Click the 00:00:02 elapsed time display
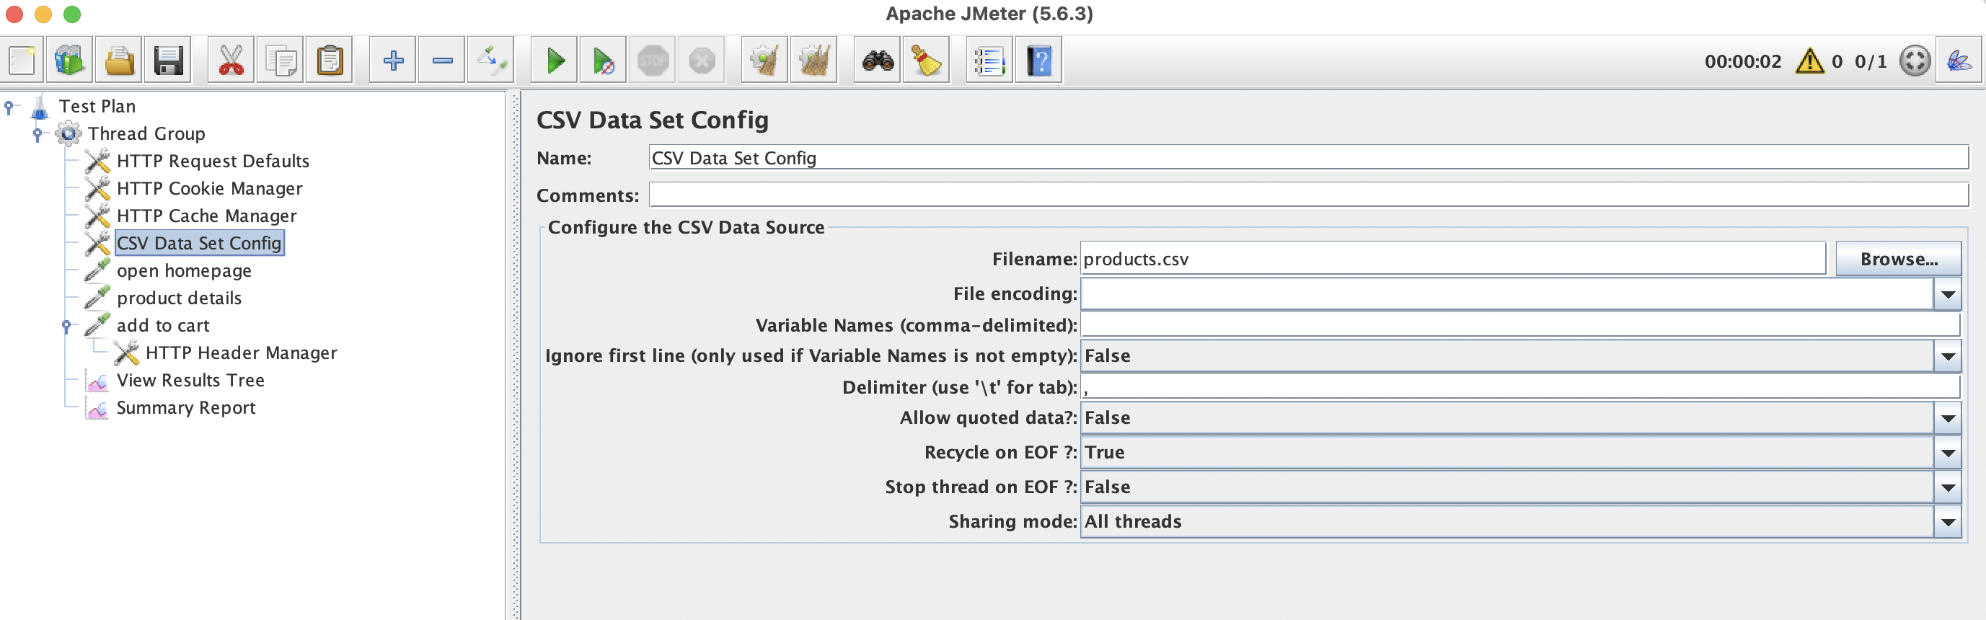Image resolution: width=1986 pixels, height=620 pixels. [x=1742, y=62]
